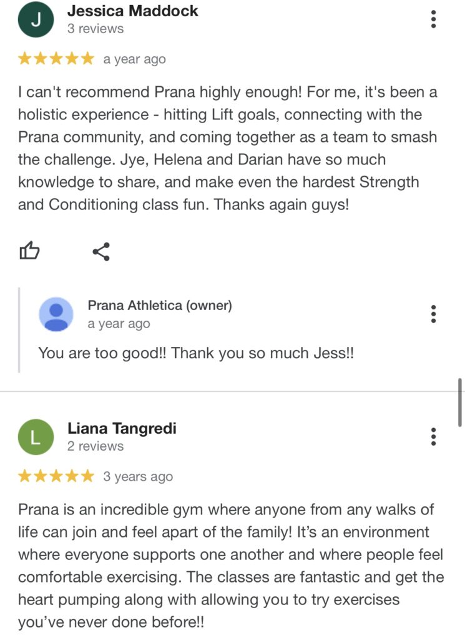465x640 pixels.
Task: Share Jessica Maddock's review
Action: tap(101, 252)
